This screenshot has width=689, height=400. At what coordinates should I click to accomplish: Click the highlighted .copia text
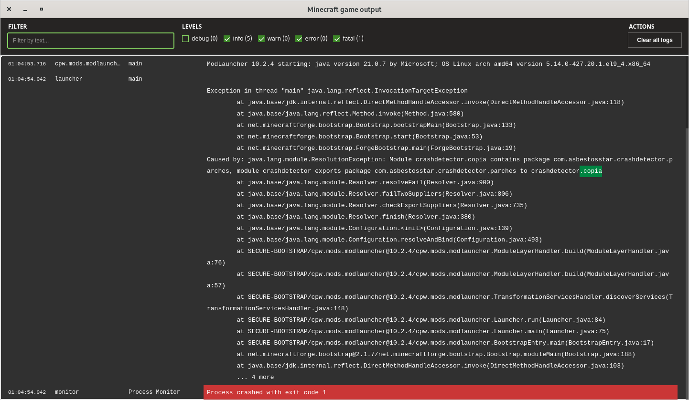click(x=591, y=171)
